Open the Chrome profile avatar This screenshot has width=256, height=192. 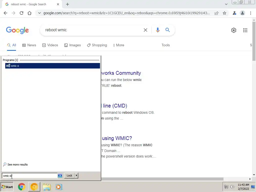coord(242,13)
